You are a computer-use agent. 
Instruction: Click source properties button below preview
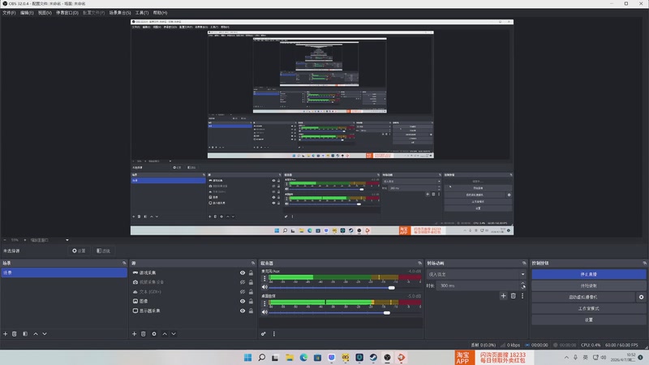(x=79, y=251)
